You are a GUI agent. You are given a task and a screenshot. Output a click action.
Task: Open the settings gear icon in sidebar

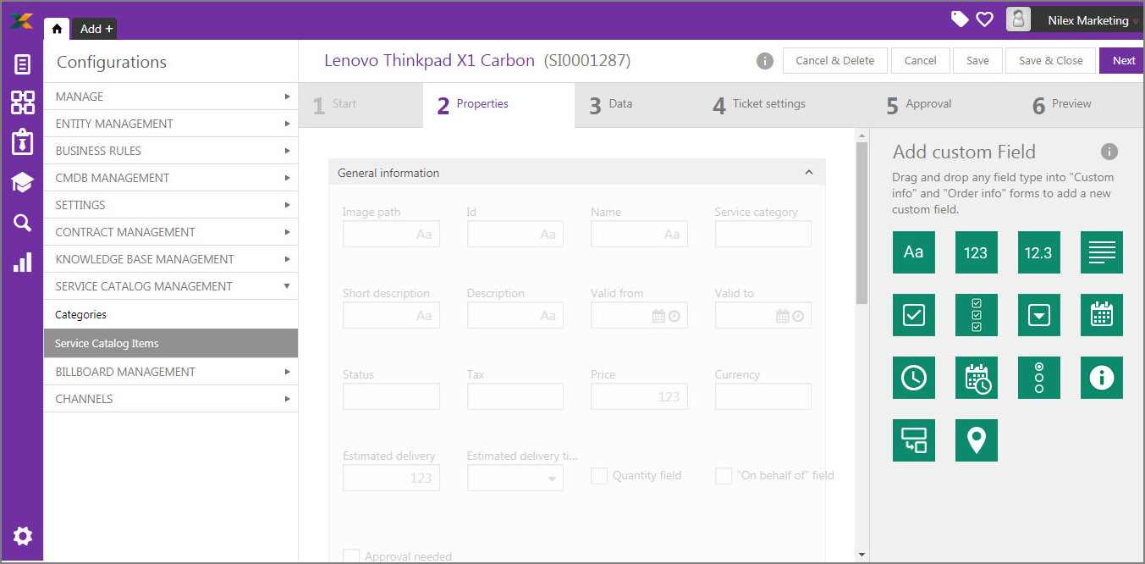23,536
